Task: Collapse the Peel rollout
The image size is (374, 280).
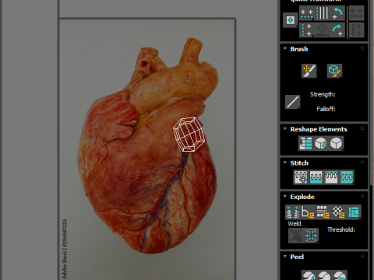Action: point(285,256)
